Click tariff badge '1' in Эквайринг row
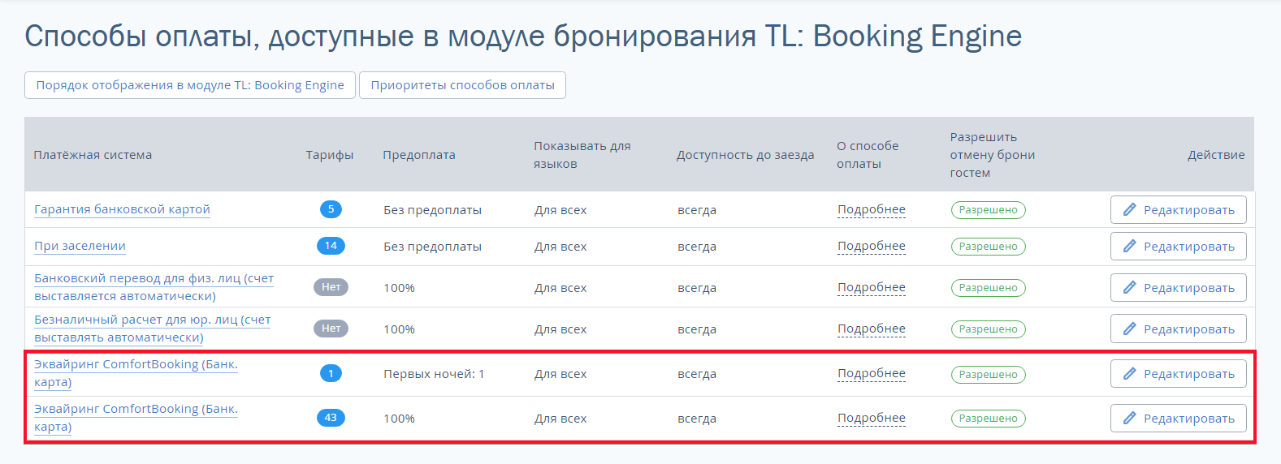This screenshot has height=464, width=1281. pos(331,373)
